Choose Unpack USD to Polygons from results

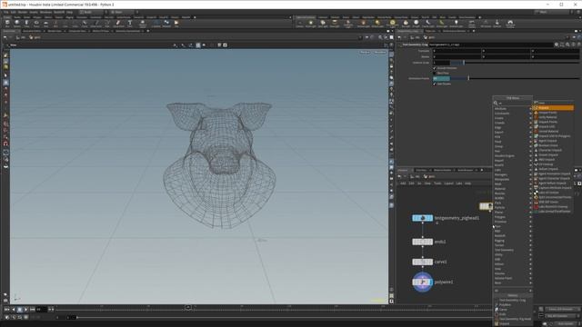[x=554, y=136]
